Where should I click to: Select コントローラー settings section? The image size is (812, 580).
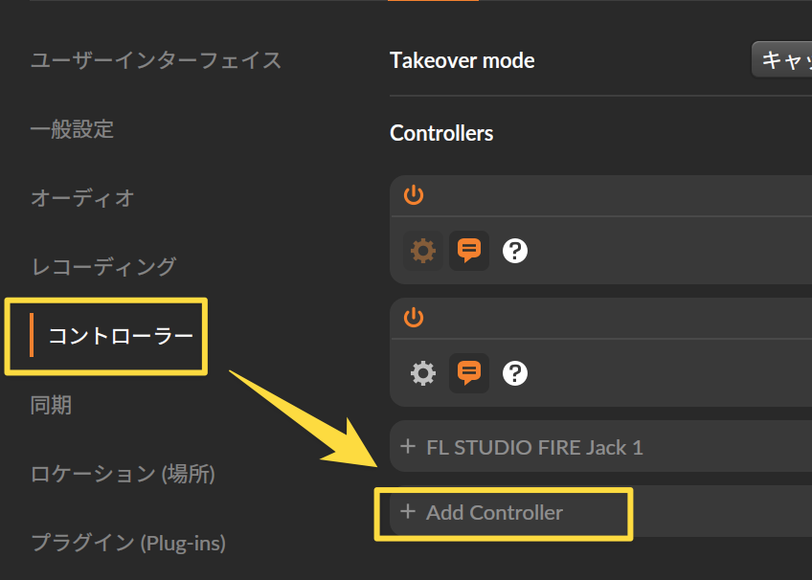121,336
